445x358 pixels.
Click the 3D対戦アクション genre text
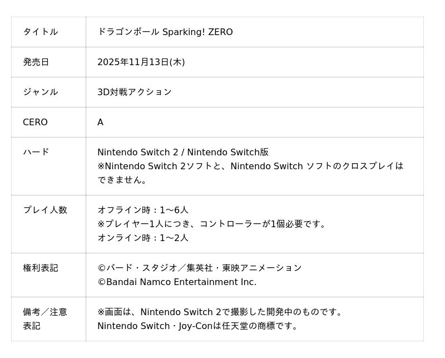134,92
